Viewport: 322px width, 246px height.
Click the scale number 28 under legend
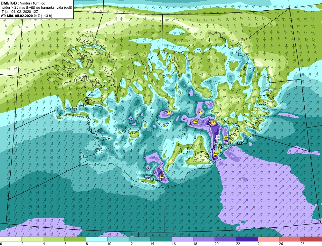(302, 244)
